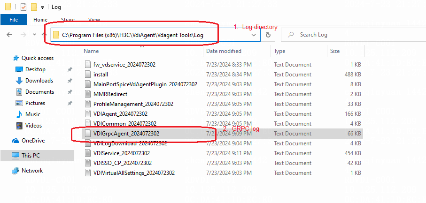Click the Quick access star icon

pos(16,58)
